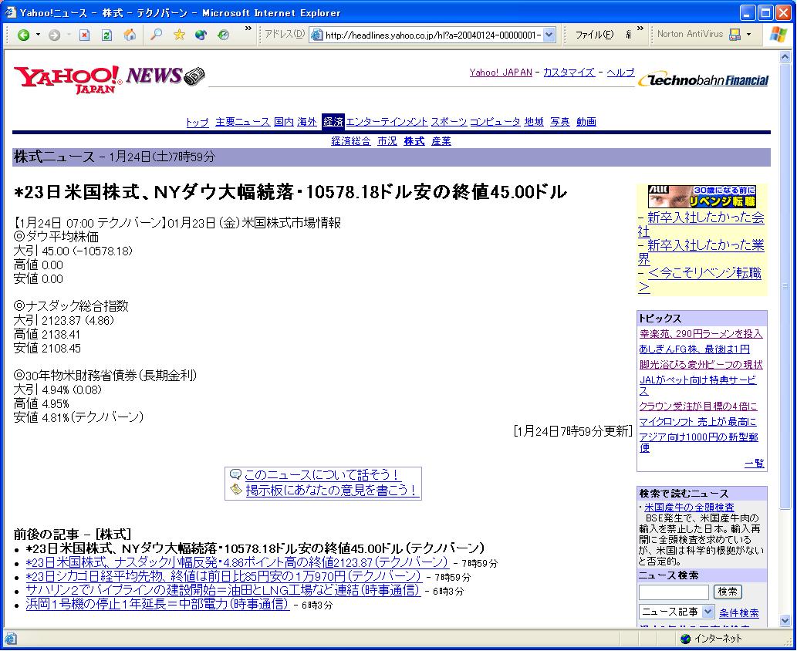Image resolution: width=797 pixels, height=651 pixels.
Task: Click the Yahoo! Japan News logo
Action: click(108, 77)
